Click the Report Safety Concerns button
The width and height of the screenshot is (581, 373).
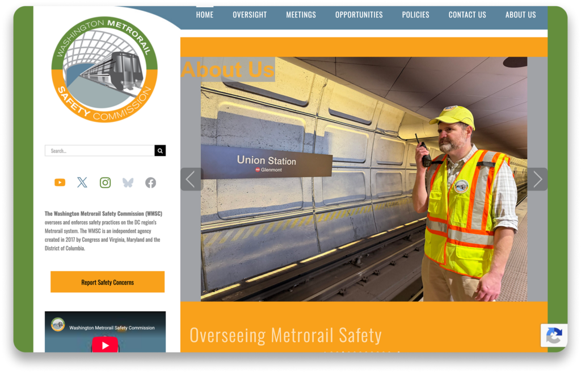click(x=107, y=282)
